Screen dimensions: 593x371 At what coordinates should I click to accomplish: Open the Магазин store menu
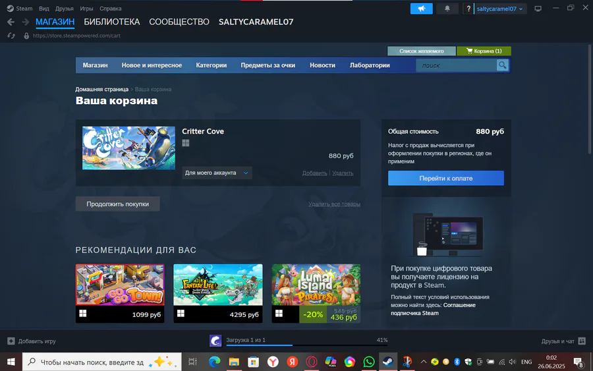(x=96, y=65)
